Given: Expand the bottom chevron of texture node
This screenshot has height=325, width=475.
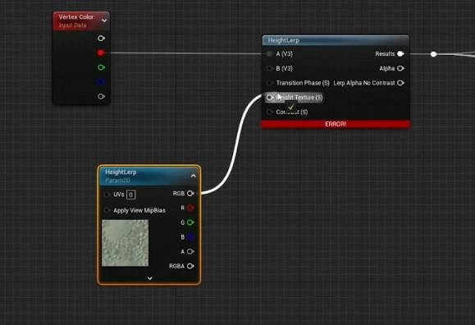Looking at the screenshot, I should click(x=149, y=278).
